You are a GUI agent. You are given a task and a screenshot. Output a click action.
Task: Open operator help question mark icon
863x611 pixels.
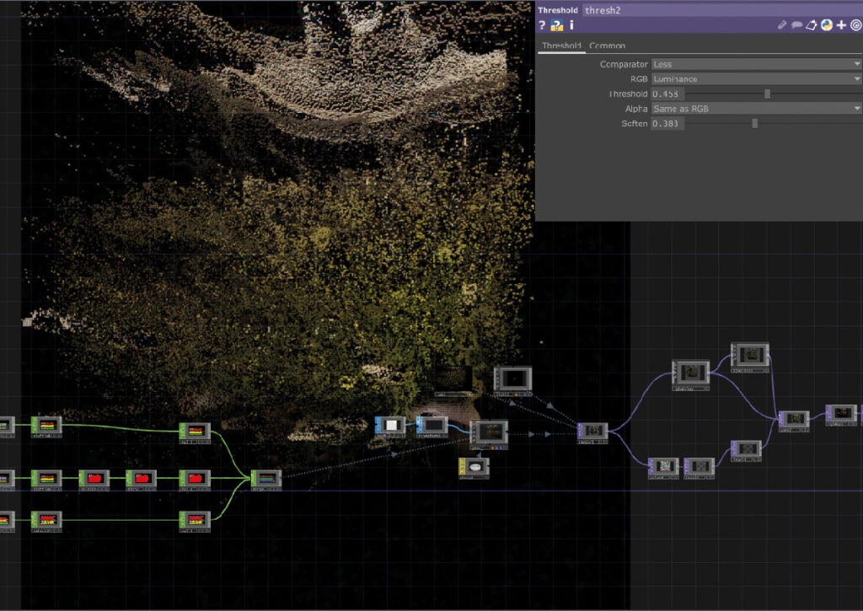[543, 25]
